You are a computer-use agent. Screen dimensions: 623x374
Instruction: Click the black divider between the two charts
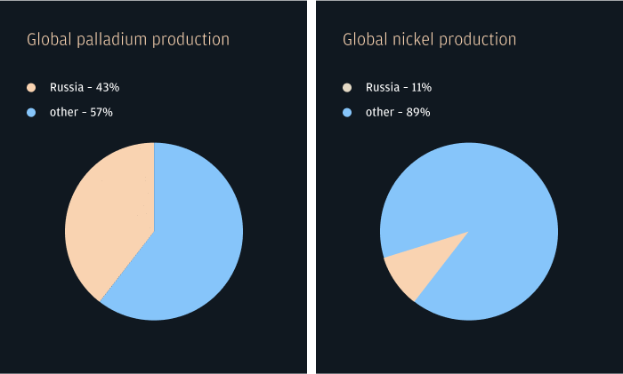311,187
